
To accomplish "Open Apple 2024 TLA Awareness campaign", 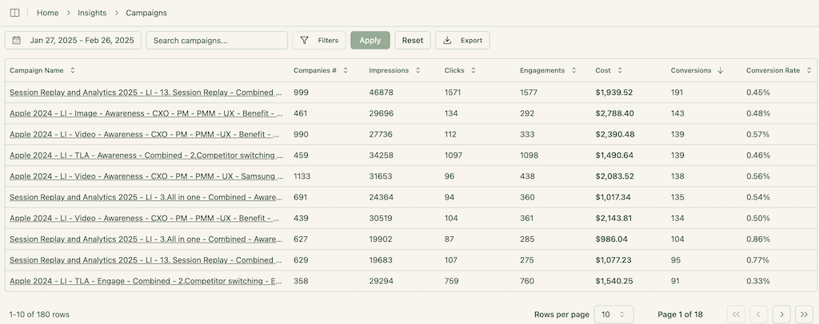I will point(146,156).
